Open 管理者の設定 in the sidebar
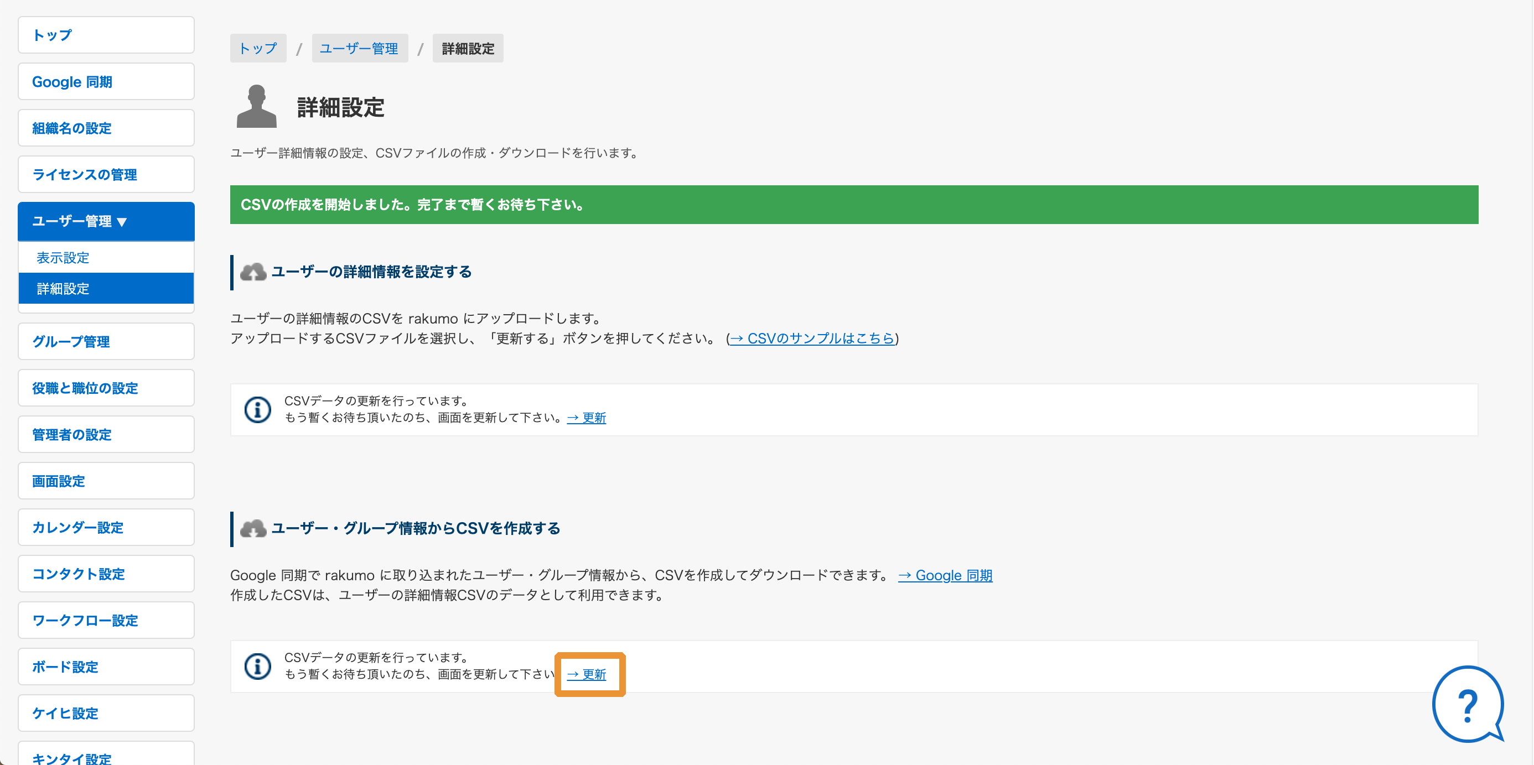Screen dimensions: 1534x765 tap(106, 435)
